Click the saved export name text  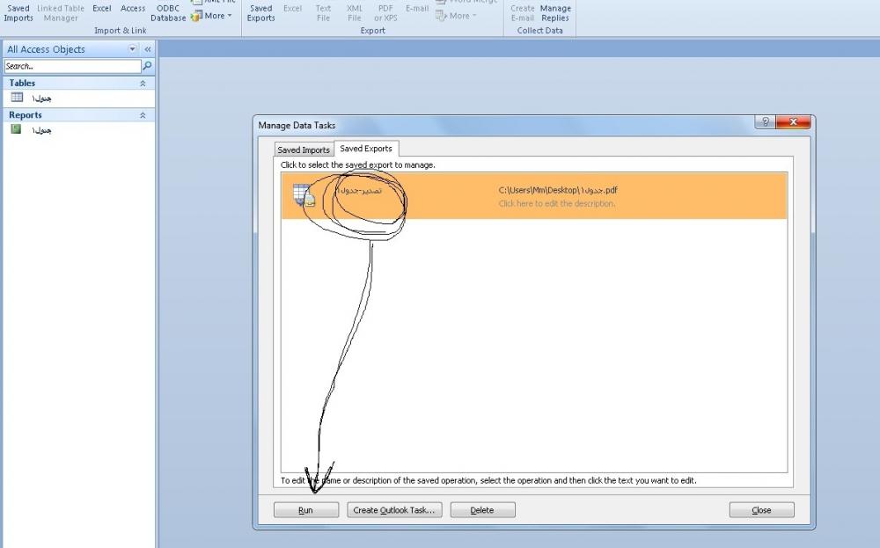[359, 191]
